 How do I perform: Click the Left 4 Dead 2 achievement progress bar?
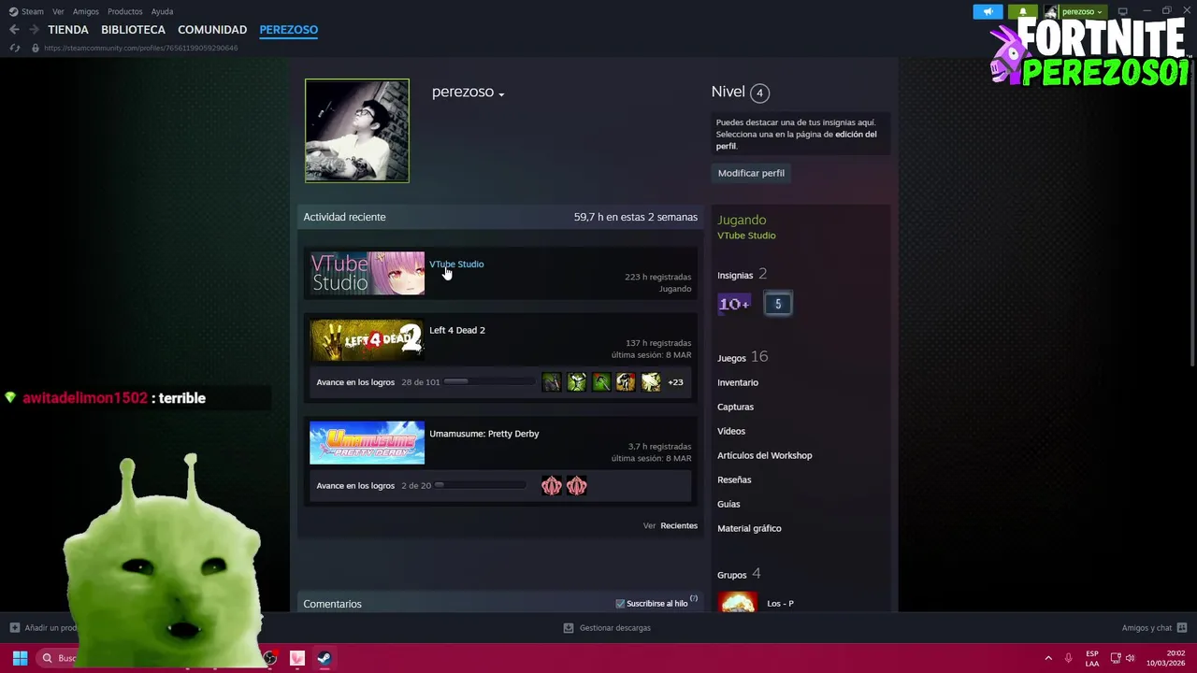[x=488, y=382]
